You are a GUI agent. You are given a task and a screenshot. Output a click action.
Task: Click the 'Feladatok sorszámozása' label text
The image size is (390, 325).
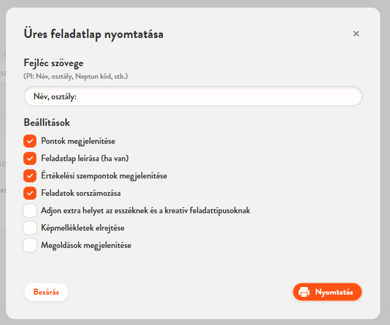coord(81,193)
